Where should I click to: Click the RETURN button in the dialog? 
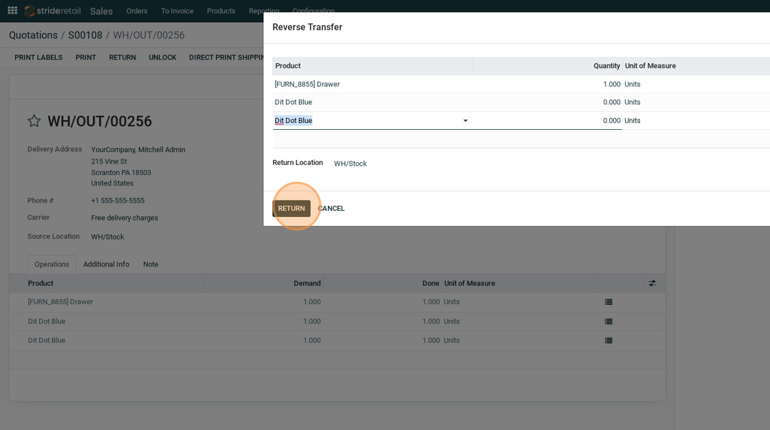point(291,208)
